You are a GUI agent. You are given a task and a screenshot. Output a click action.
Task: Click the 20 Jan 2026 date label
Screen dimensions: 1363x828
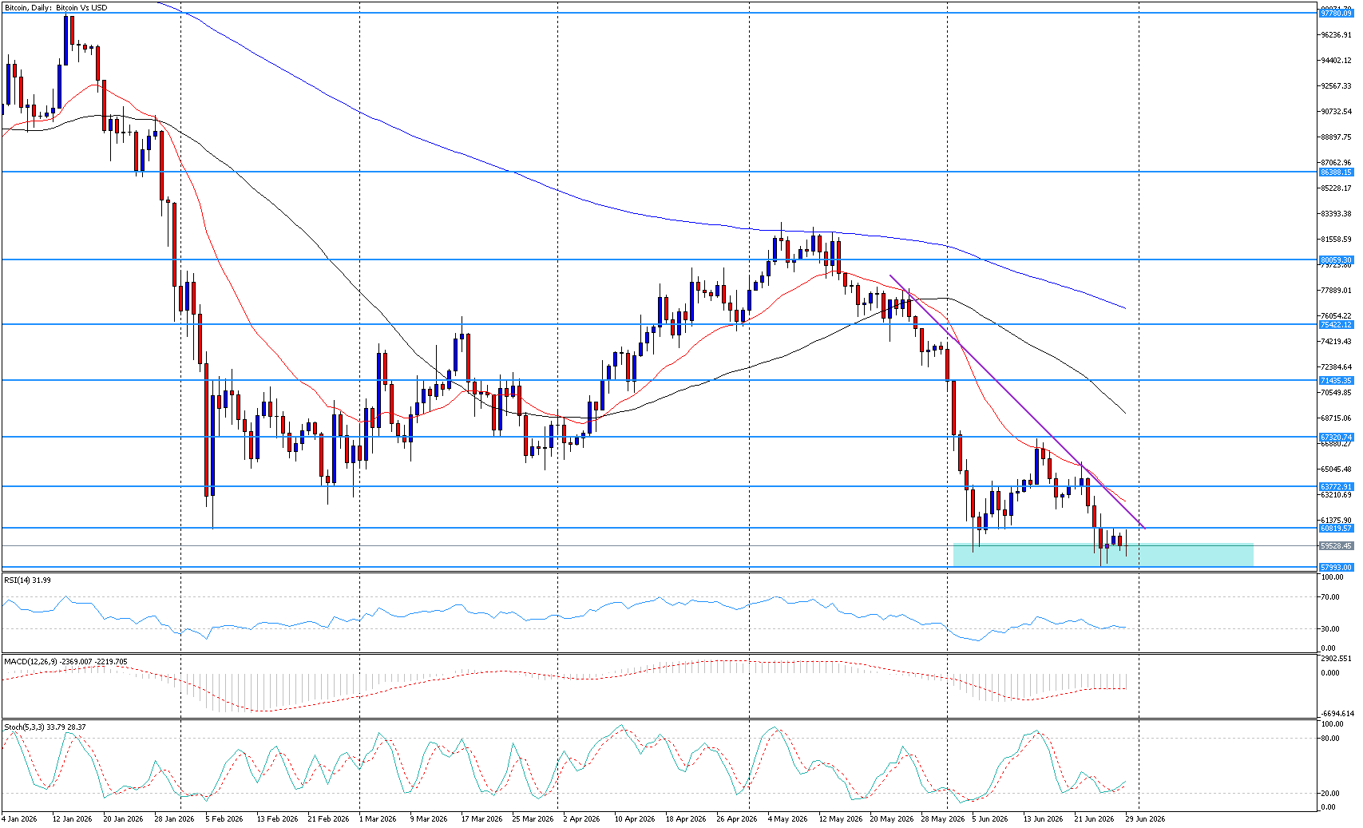[x=123, y=819]
